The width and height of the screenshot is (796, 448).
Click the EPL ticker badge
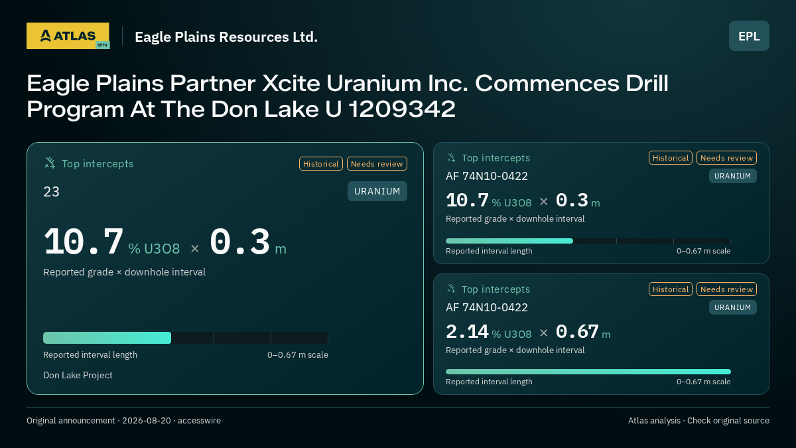click(749, 36)
